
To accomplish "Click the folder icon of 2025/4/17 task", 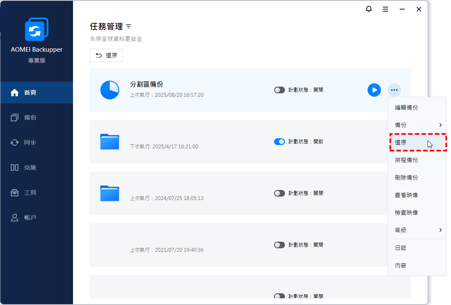I will click(x=110, y=142).
